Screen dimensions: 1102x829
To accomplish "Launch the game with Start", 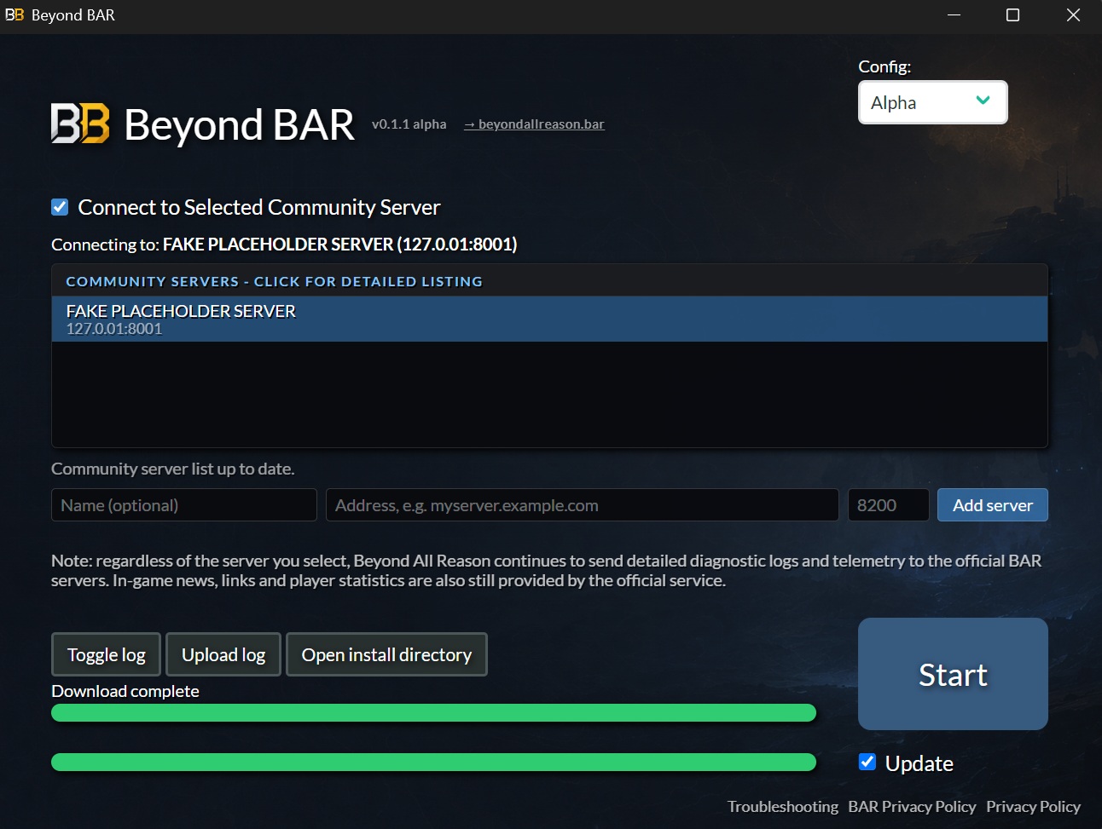I will 953,674.
